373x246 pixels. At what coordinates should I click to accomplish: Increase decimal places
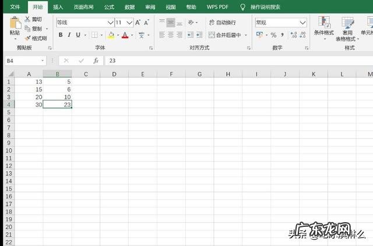(294, 35)
